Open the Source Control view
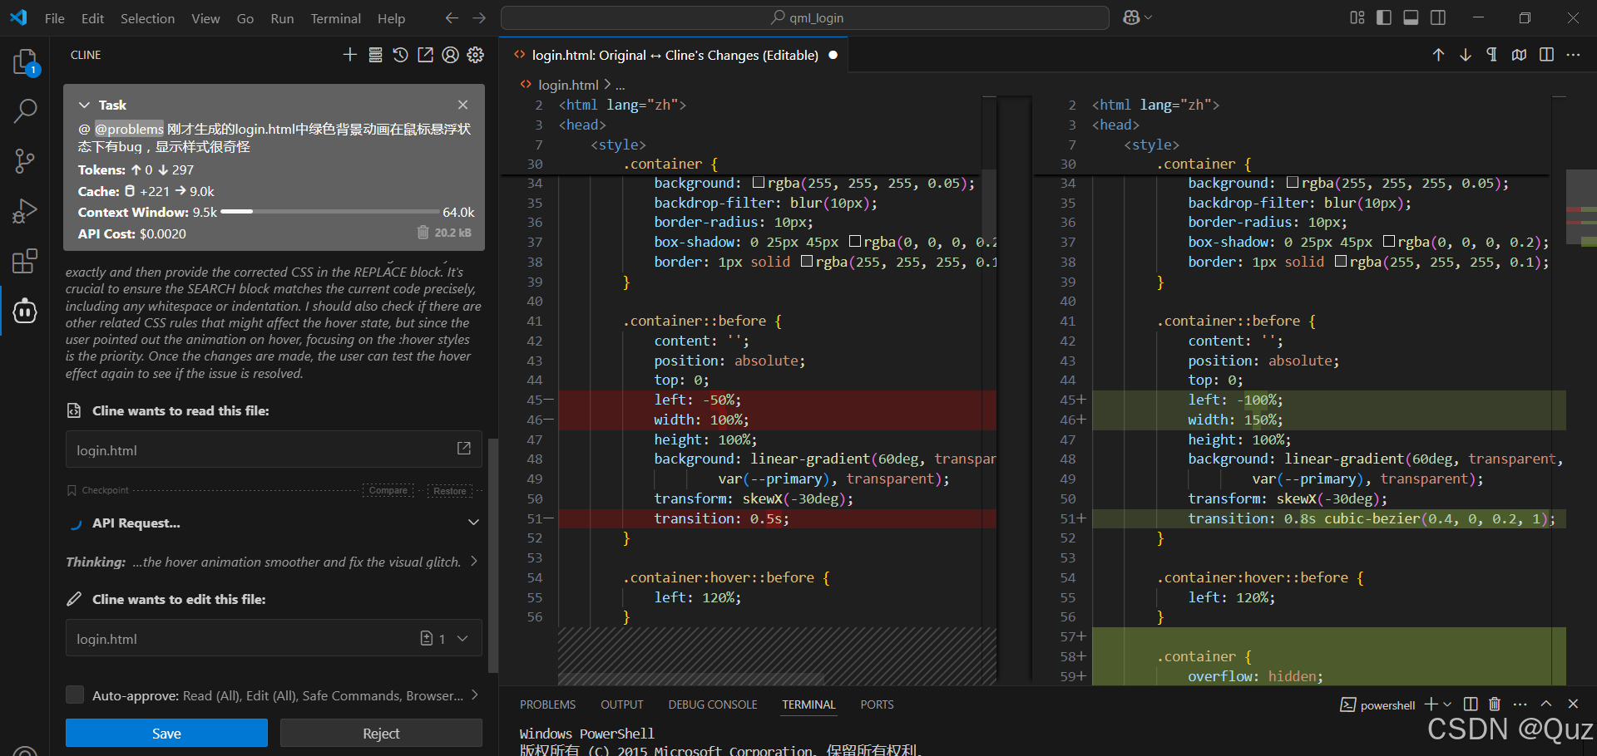 click(x=25, y=160)
